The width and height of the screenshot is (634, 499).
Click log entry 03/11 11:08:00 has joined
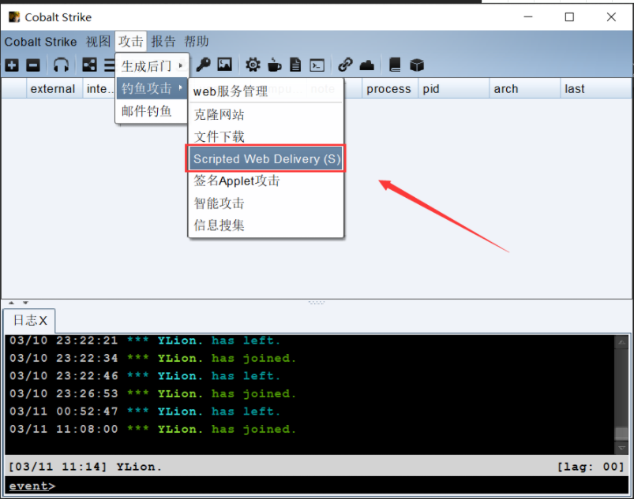153,429
